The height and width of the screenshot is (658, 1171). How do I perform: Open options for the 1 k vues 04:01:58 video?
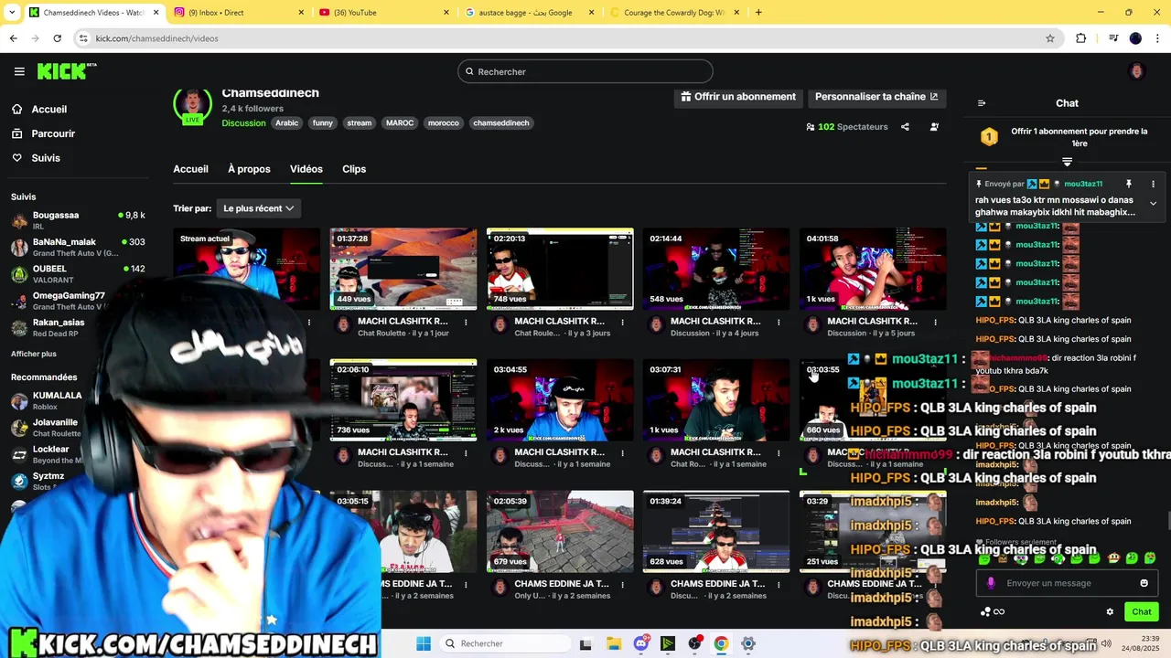coord(935,322)
